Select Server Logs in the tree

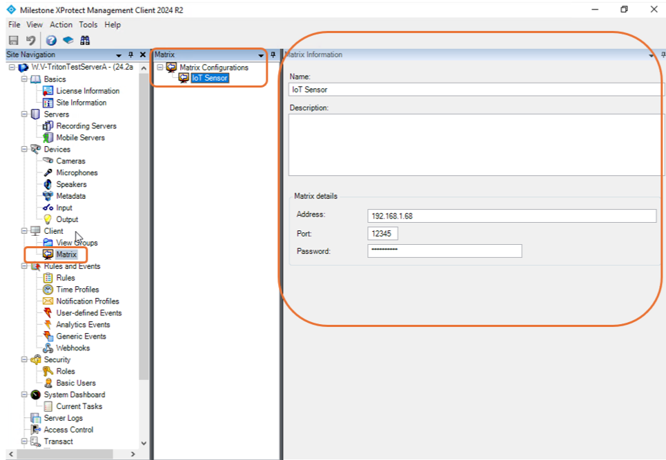click(x=63, y=418)
